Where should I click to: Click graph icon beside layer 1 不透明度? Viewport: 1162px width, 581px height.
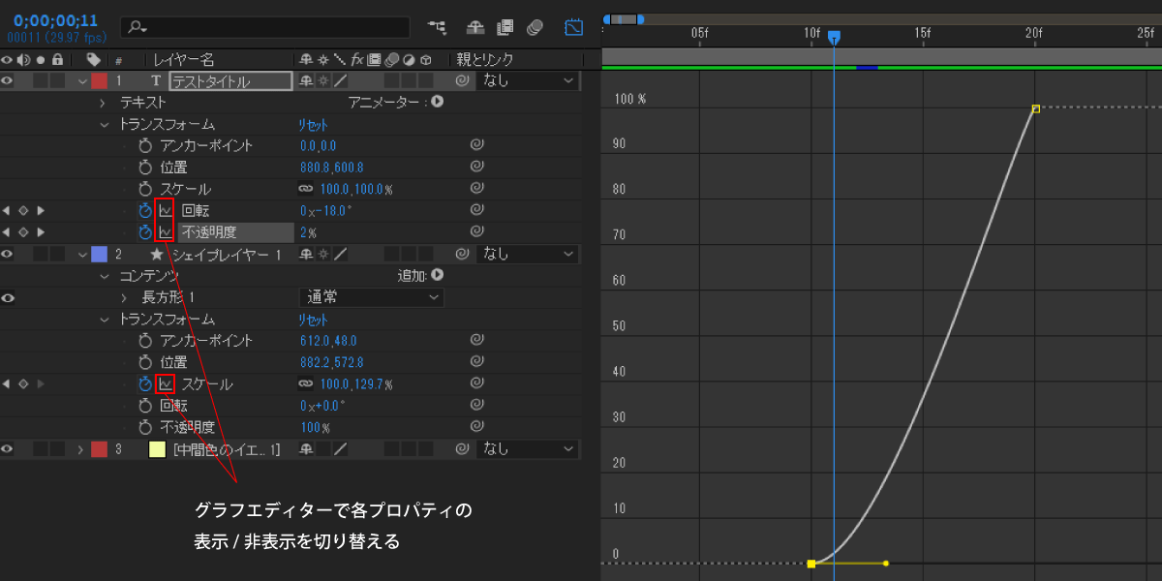point(165,231)
